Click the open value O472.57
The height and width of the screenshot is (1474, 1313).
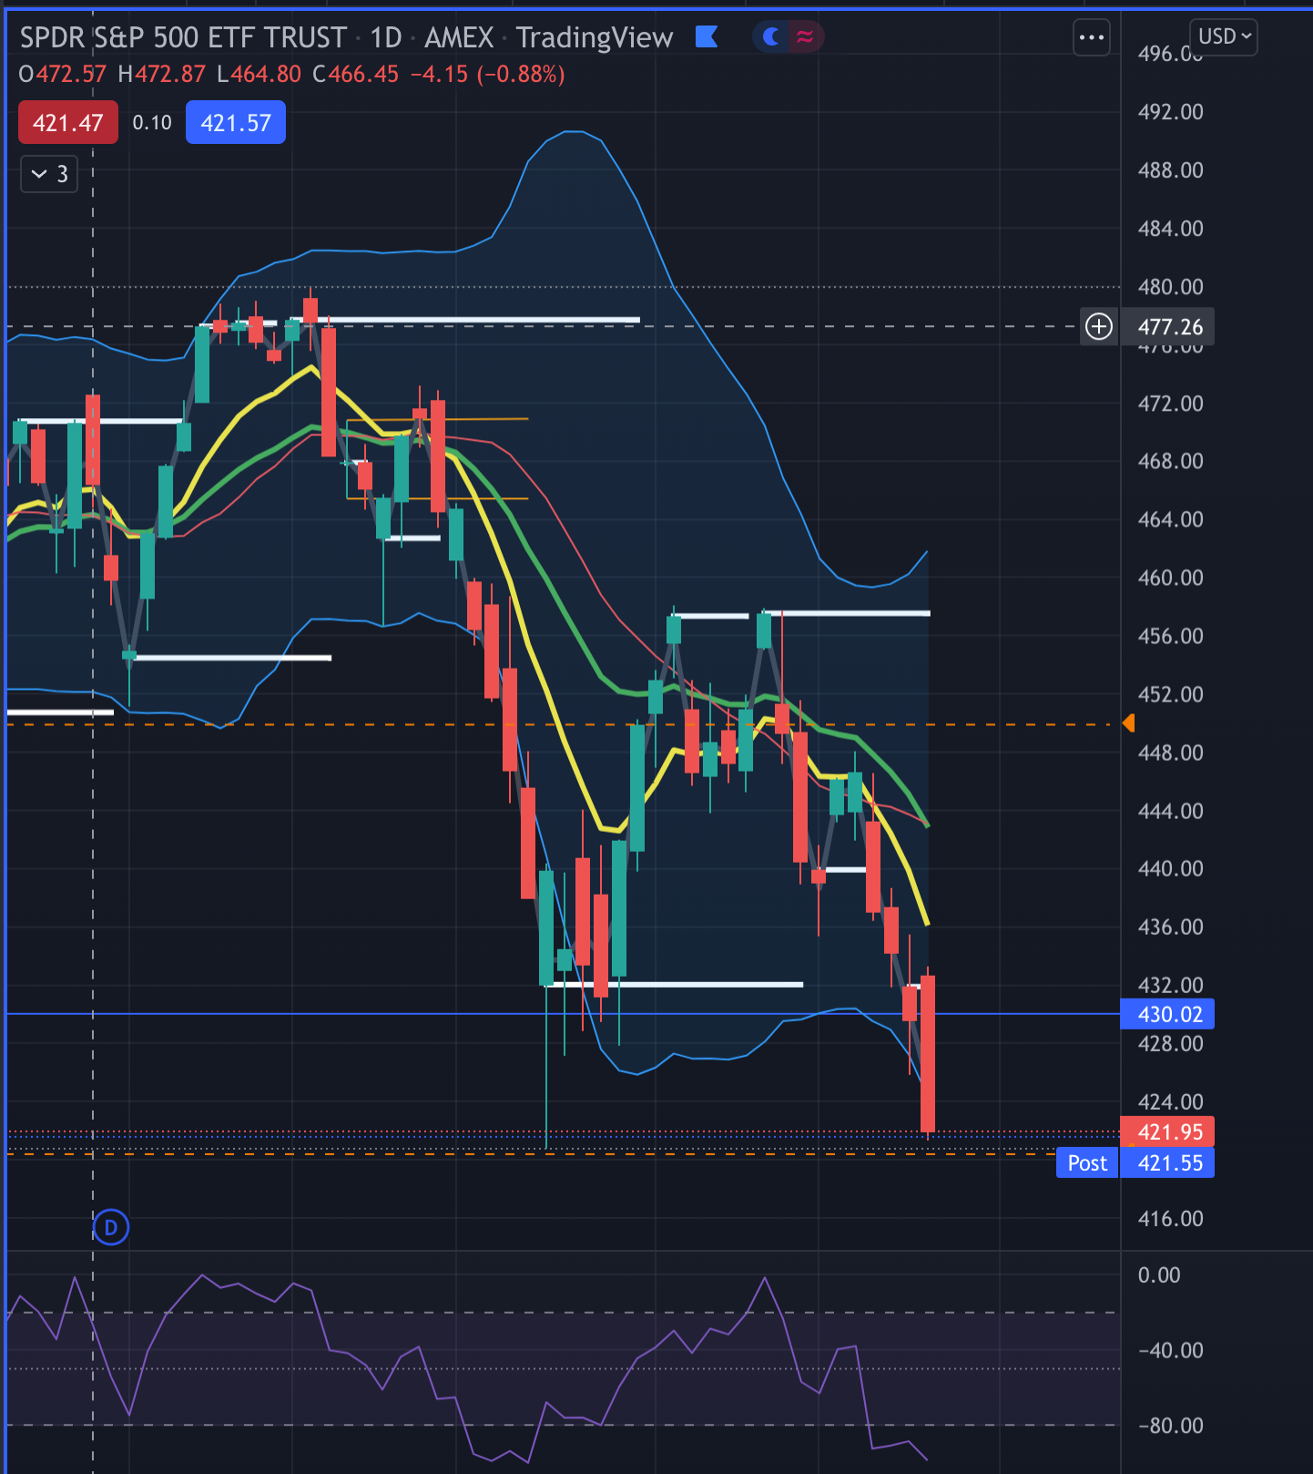tap(63, 75)
